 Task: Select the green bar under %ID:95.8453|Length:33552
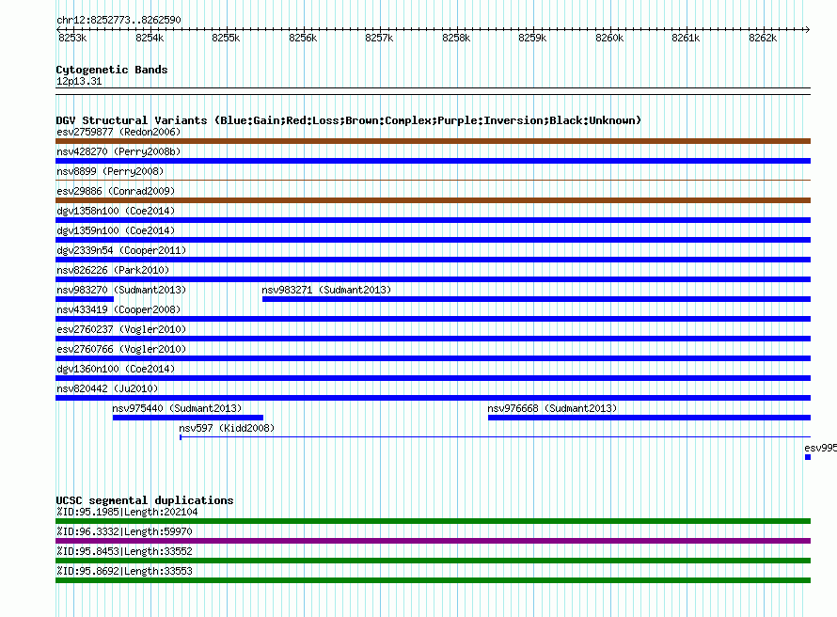pos(433,561)
